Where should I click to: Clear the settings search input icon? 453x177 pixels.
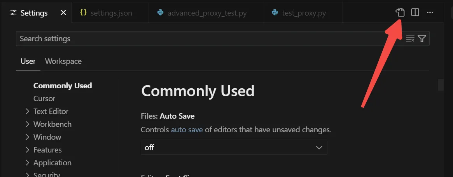410,39
